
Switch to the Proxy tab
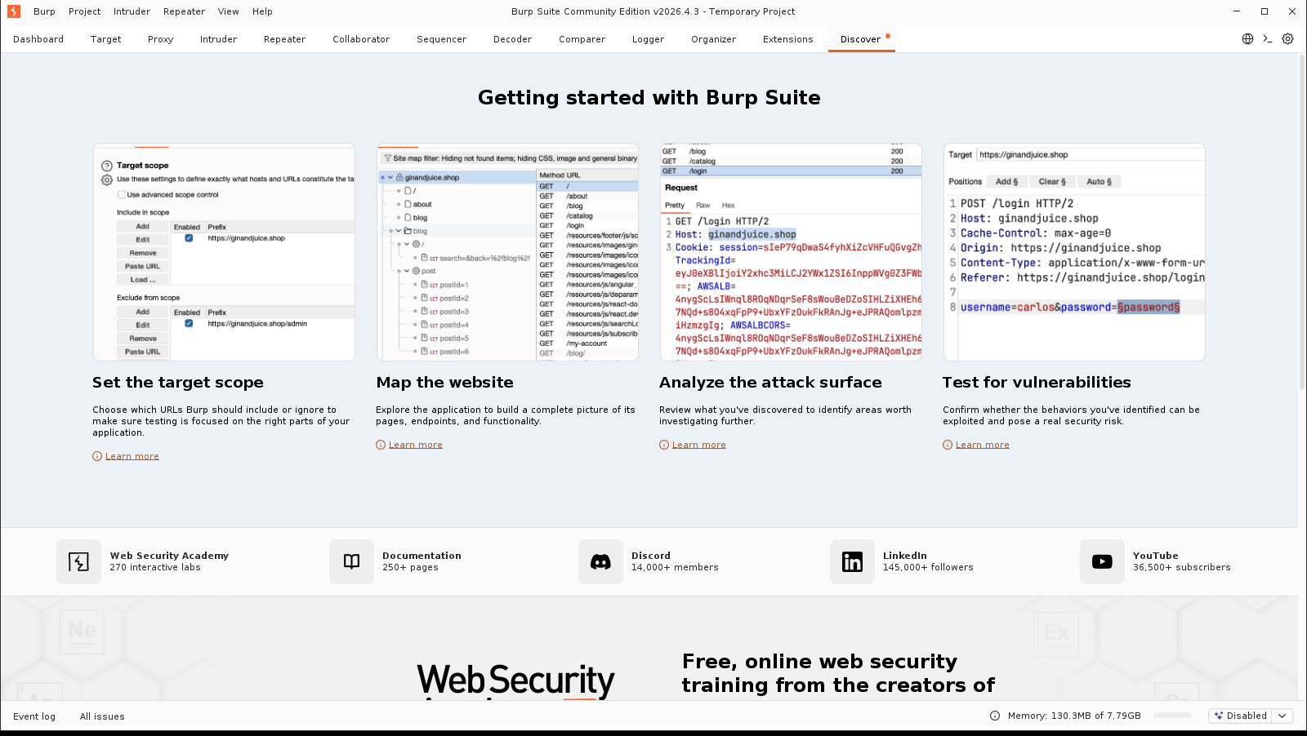(161, 39)
